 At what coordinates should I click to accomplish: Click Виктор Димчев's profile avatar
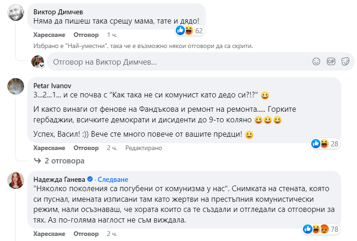16,12
